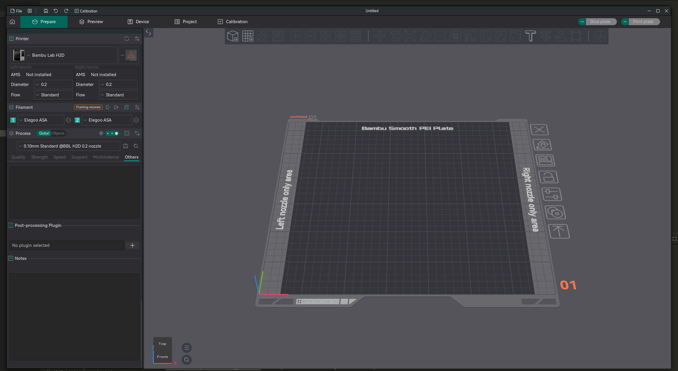
Task: Click the Print plate button
Action: pyautogui.click(x=644, y=22)
